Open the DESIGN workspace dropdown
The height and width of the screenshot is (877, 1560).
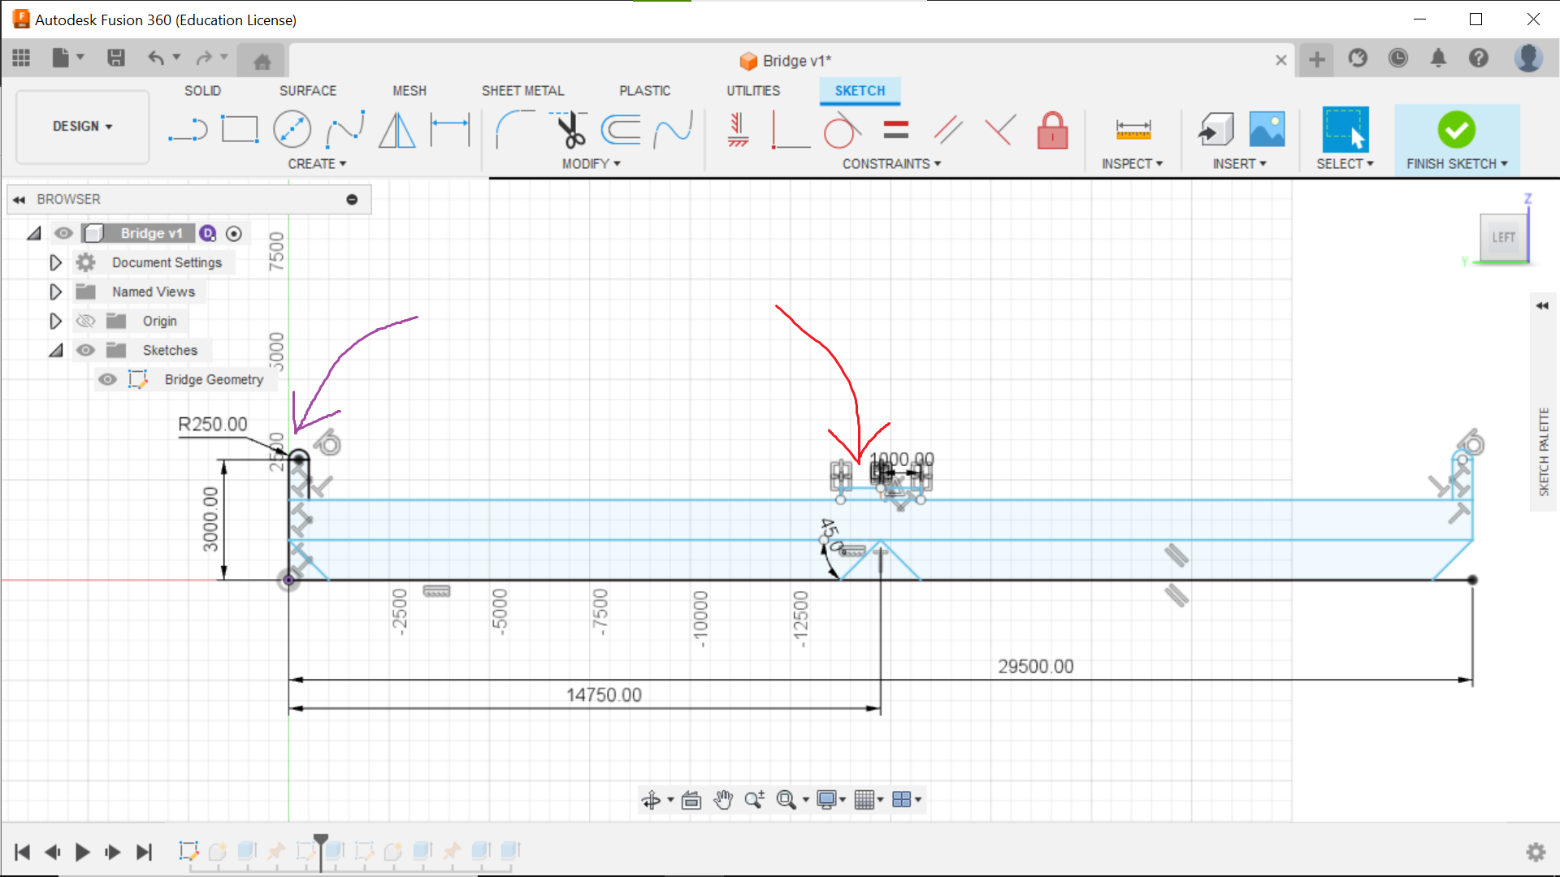[x=82, y=127]
